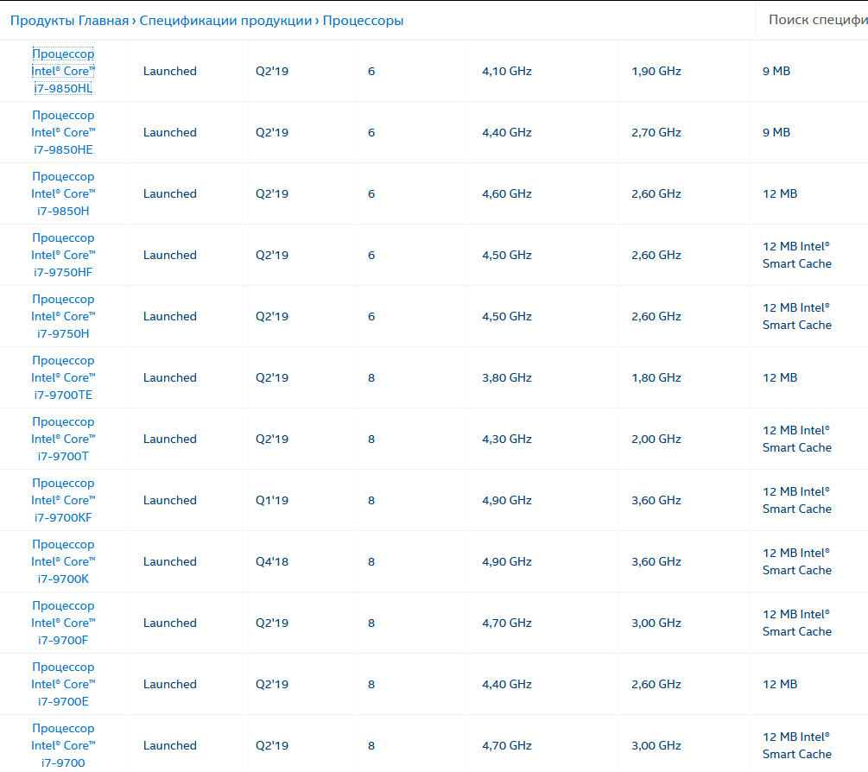Open processor Intel Core i7-9850HE link
868x772 pixels.
point(63,132)
